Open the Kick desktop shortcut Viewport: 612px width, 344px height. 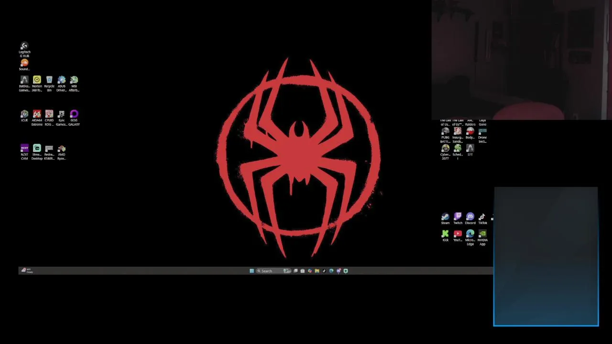(446, 236)
